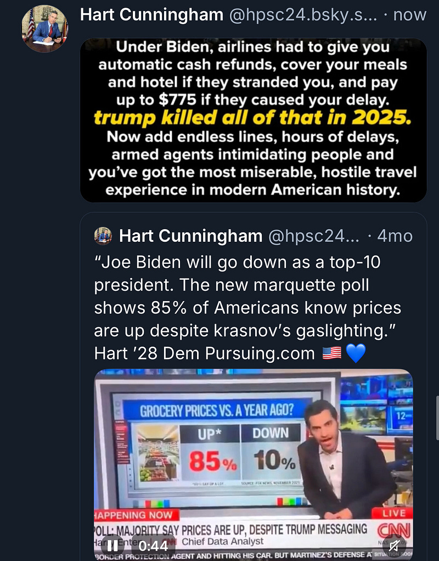Click the blue heart emoji
The width and height of the screenshot is (439, 561).
pos(356,353)
